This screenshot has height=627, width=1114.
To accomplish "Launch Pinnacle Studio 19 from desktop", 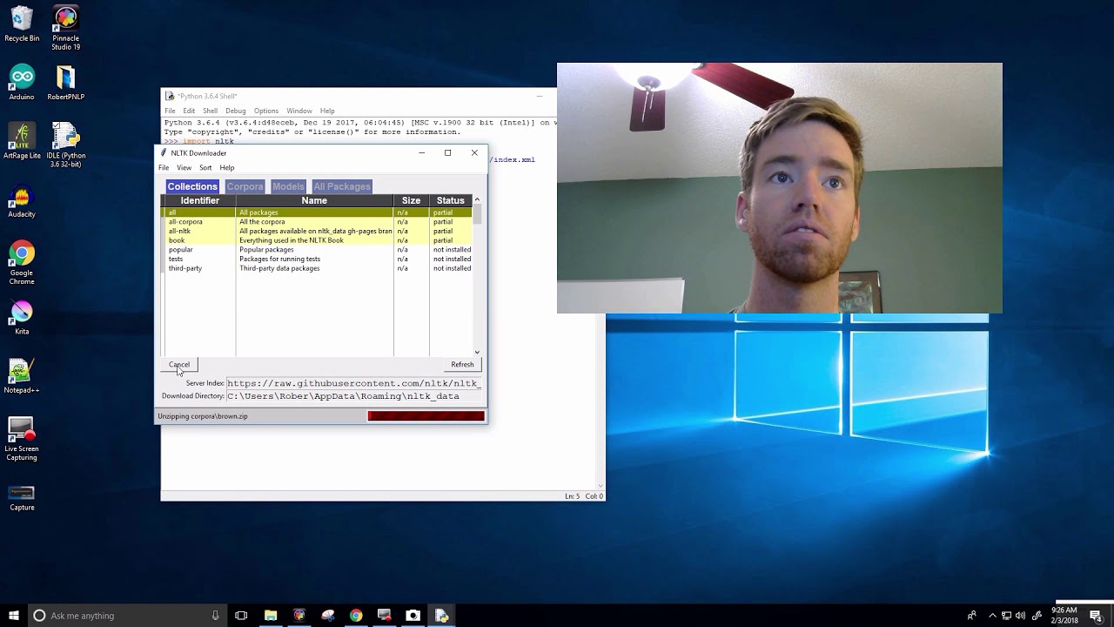I will 65,28.
